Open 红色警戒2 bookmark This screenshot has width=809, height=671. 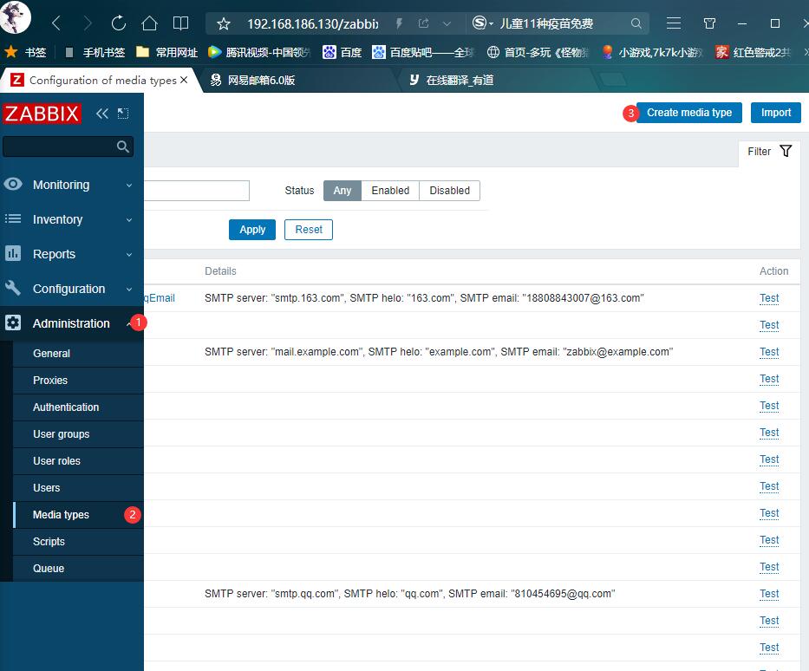(753, 52)
